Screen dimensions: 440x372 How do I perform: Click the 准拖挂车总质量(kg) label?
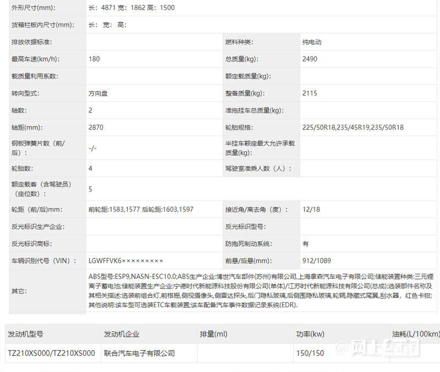[x=254, y=110]
